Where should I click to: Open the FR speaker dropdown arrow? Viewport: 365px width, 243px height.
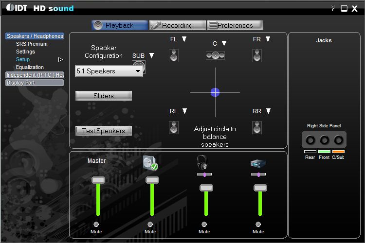point(268,39)
